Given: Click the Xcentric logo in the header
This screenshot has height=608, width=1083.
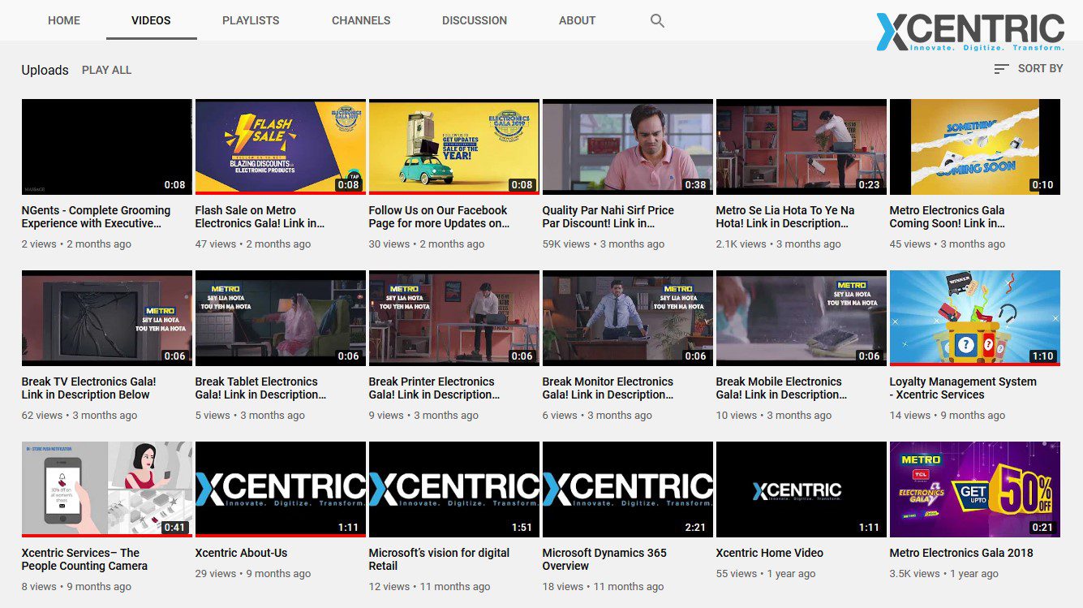Looking at the screenshot, I should 970,32.
